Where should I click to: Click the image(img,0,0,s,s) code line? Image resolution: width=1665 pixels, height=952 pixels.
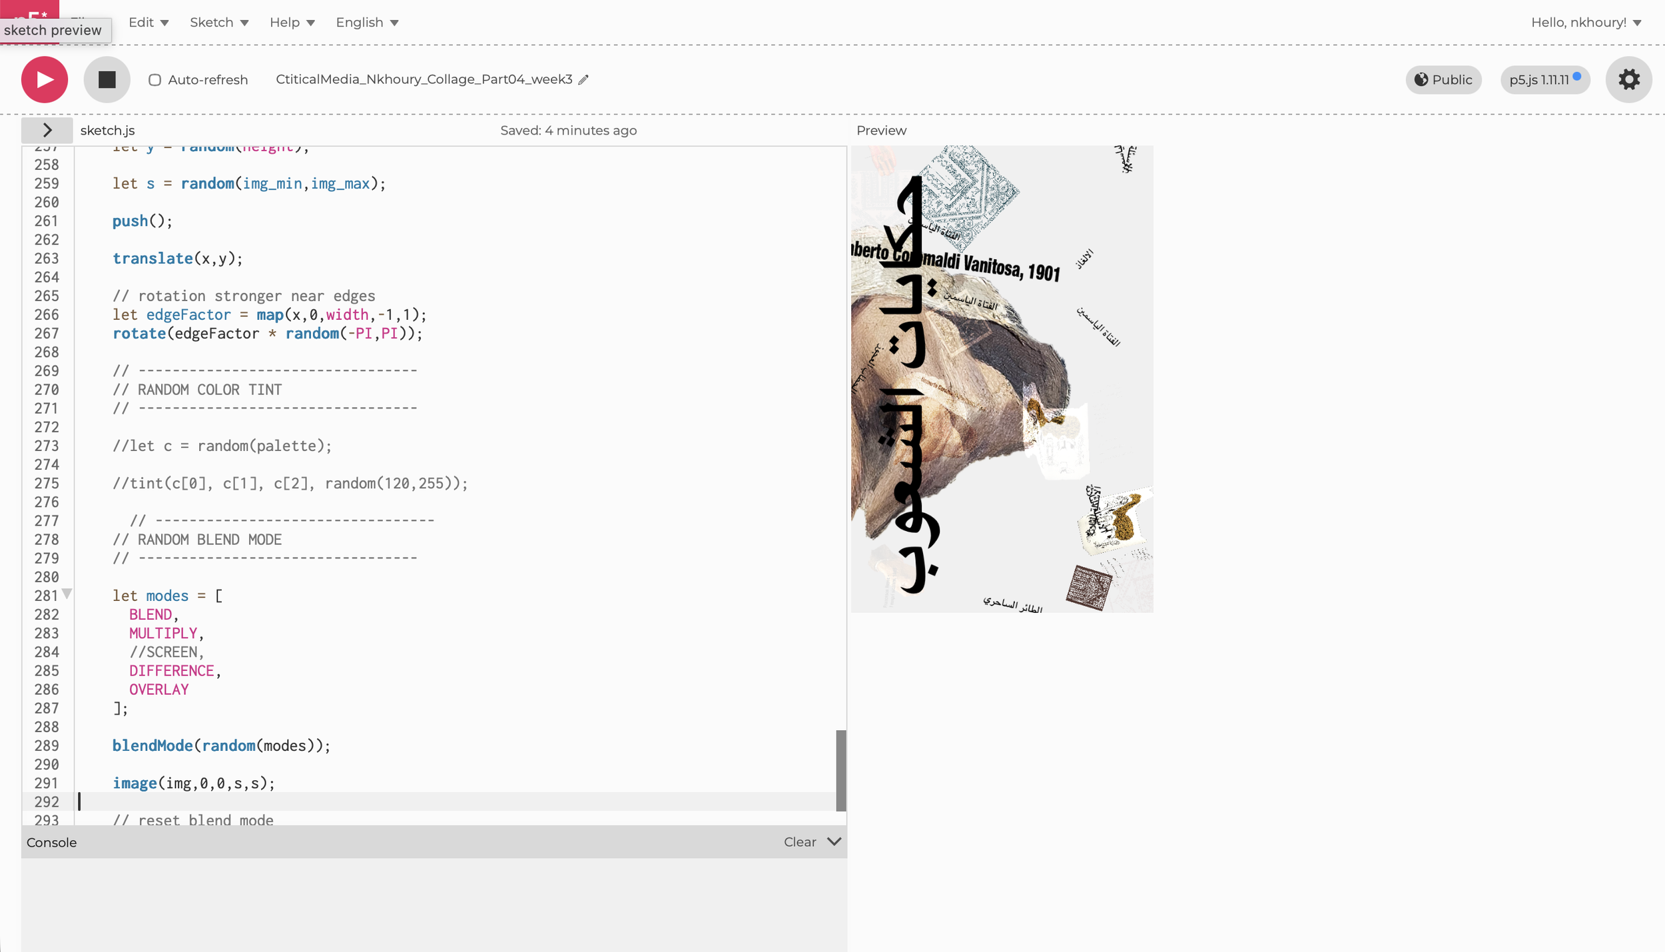point(193,783)
